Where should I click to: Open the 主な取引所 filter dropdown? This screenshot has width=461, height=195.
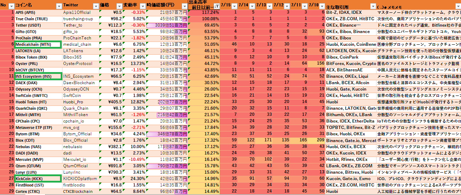pos(373,6)
